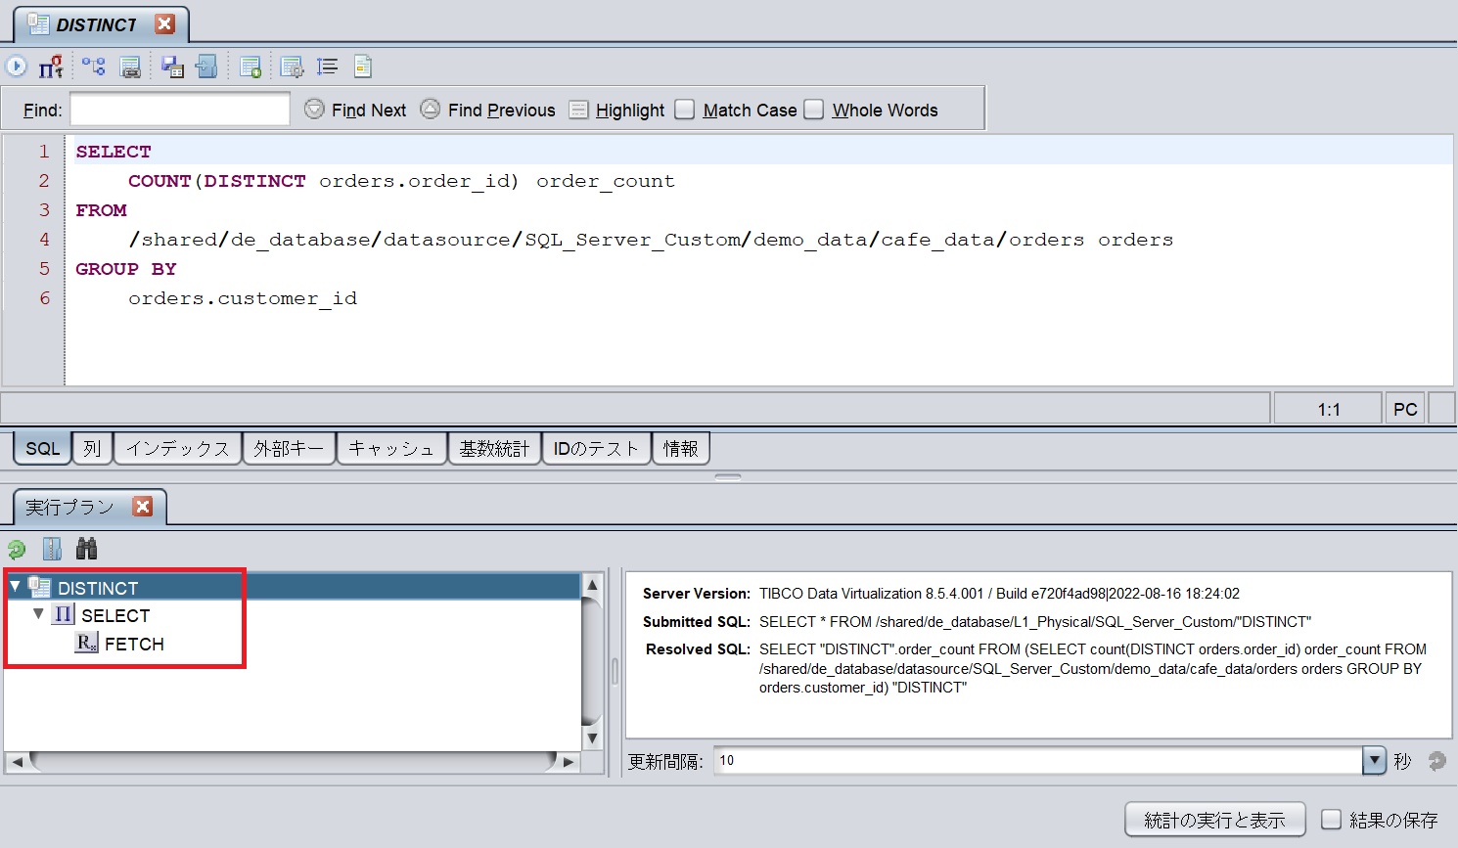
Task: Select the 実行プラン tab
Action: 69,507
